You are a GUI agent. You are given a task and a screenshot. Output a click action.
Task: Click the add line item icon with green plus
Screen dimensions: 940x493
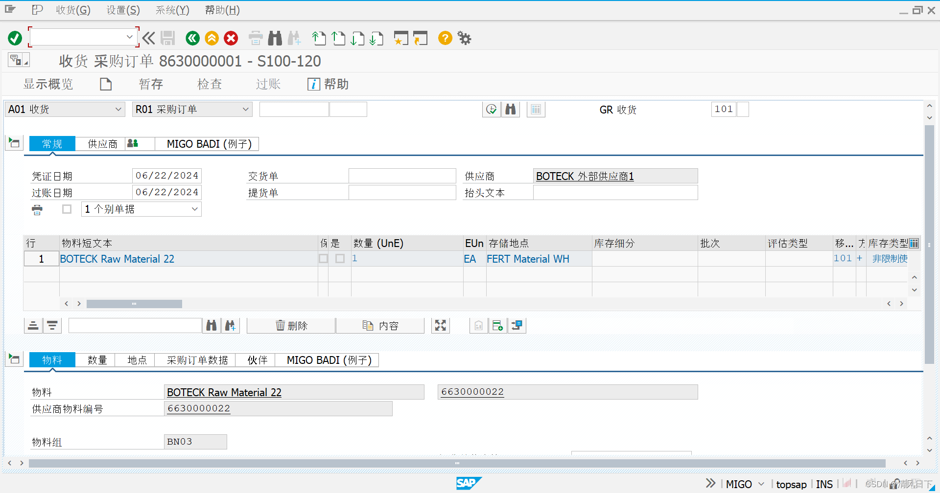click(x=498, y=326)
